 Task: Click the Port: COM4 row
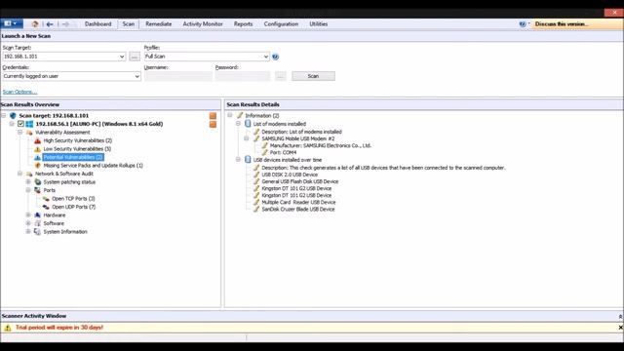283,152
